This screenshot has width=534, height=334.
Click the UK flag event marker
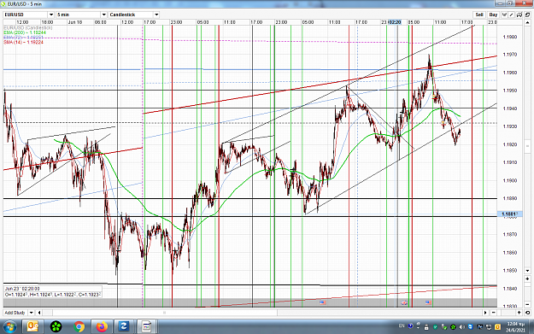pos(404,302)
